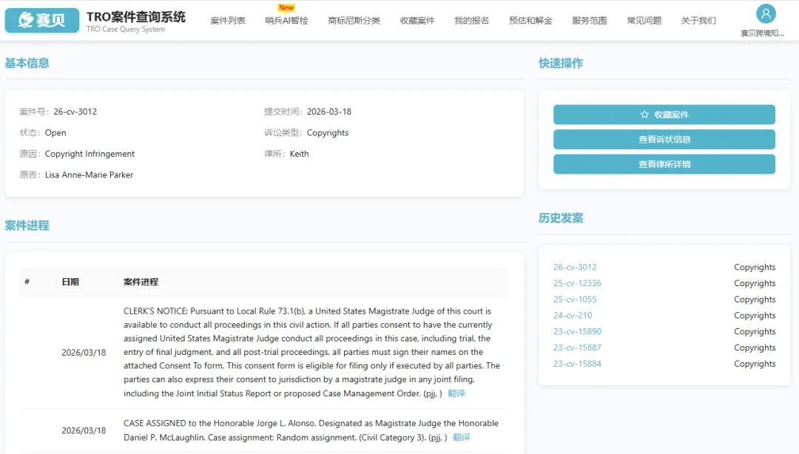This screenshot has width=799, height=454.
Task: Translate the CLERK'S NOTICE entry with 翻译
Action: pos(456,393)
